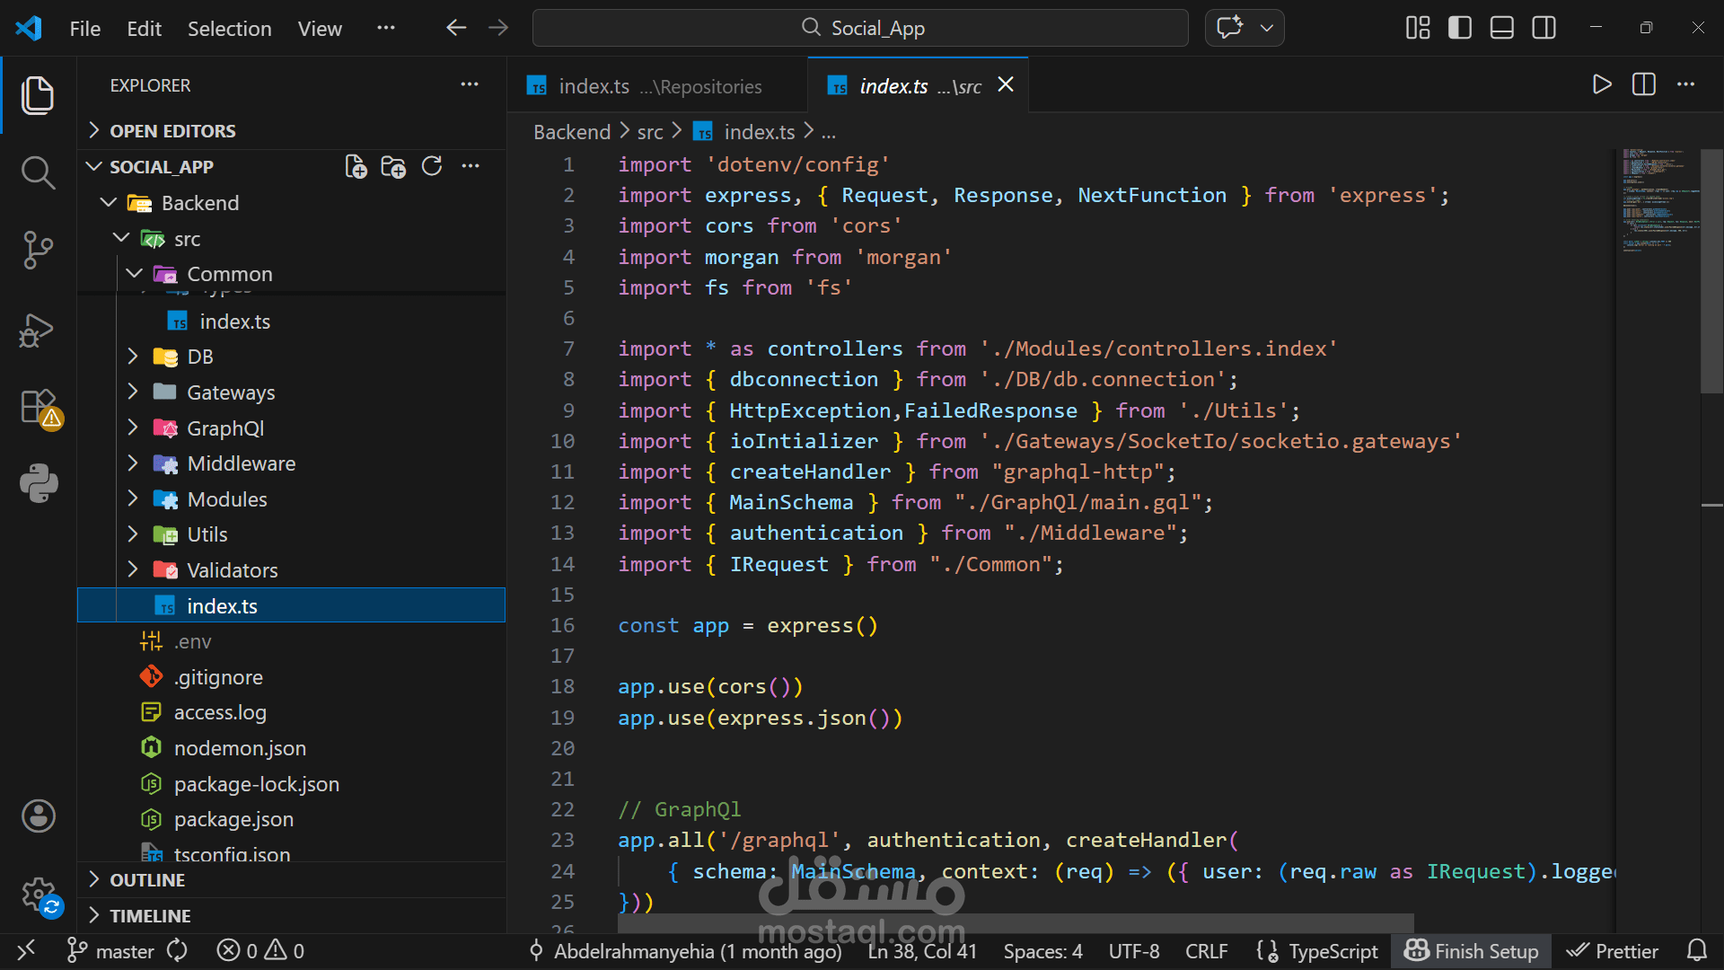Screen dimensions: 1724x970
Task: Open the Copilot chat dropdown arrow
Action: click(x=1267, y=28)
